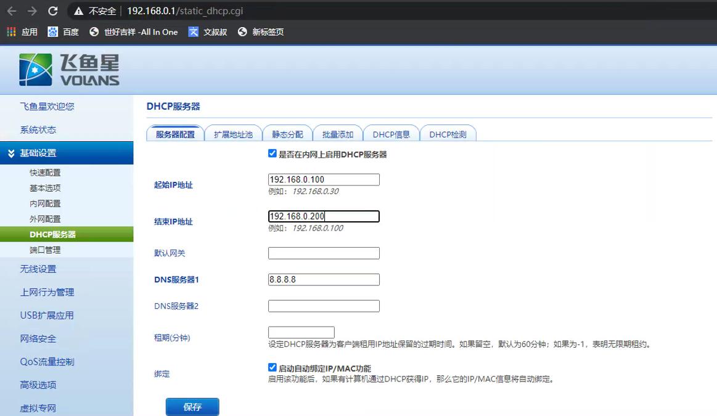Open the 应用 apps shortcut icon
Viewport: 717px width, 416px height.
point(10,31)
